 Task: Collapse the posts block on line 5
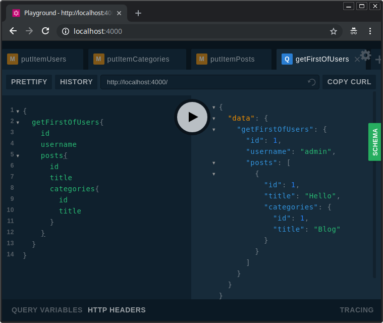(x=18, y=156)
